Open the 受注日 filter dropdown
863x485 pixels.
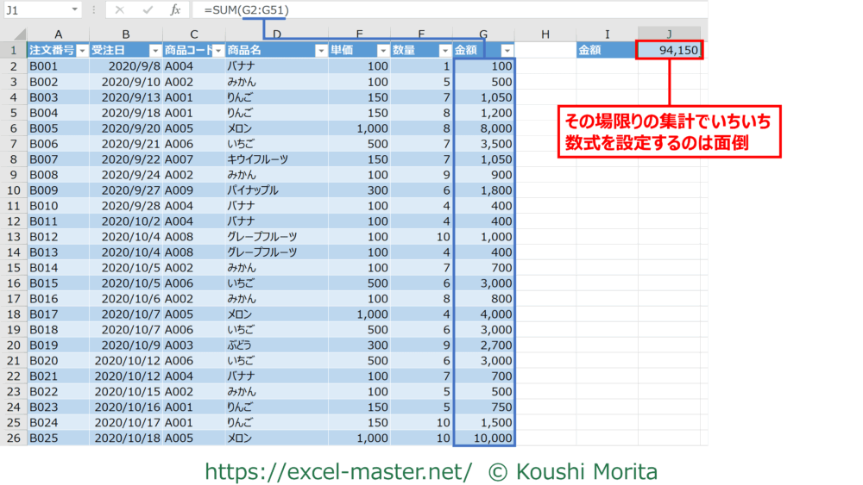(155, 51)
